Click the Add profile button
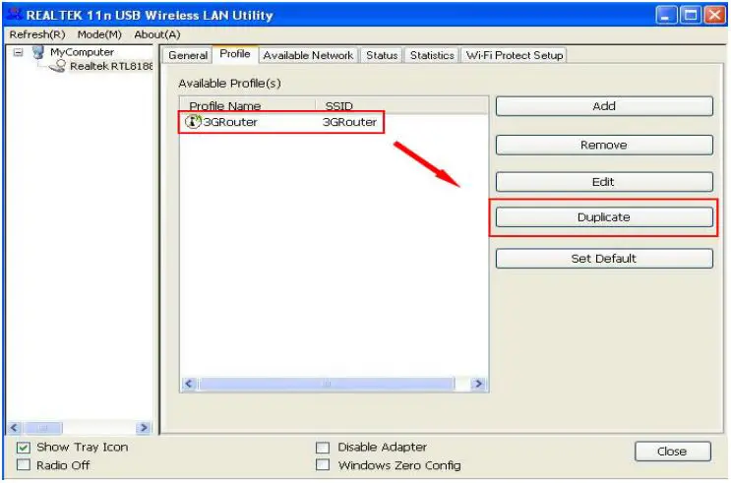This screenshot has width=731, height=483. [604, 106]
